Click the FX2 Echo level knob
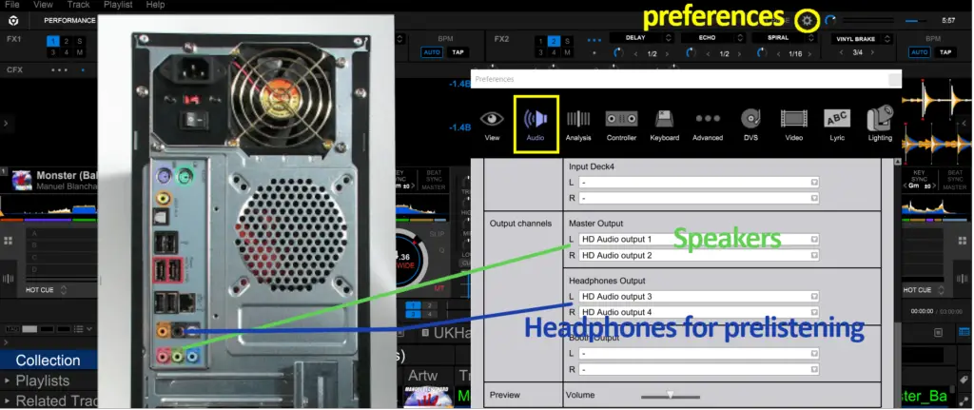974x410 pixels. pos(691,53)
